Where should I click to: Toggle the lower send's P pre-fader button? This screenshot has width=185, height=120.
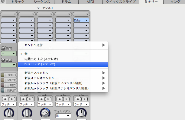pos(11,60)
